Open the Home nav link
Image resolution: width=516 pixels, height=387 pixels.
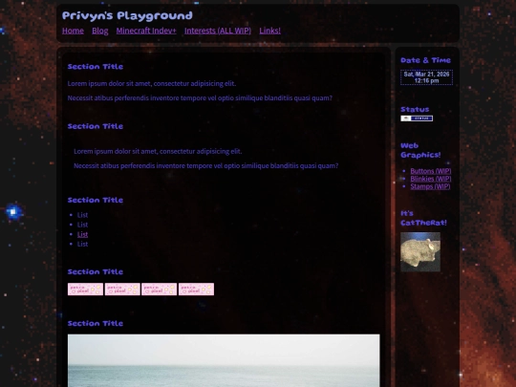pos(73,31)
